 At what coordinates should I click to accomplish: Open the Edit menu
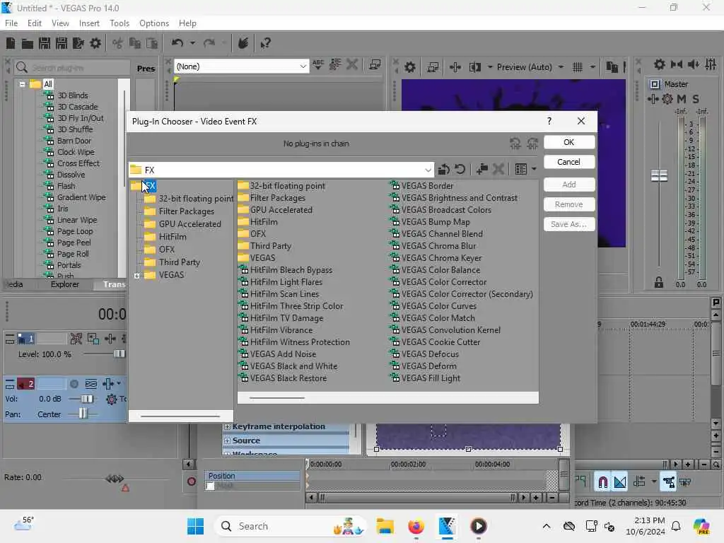(34, 23)
